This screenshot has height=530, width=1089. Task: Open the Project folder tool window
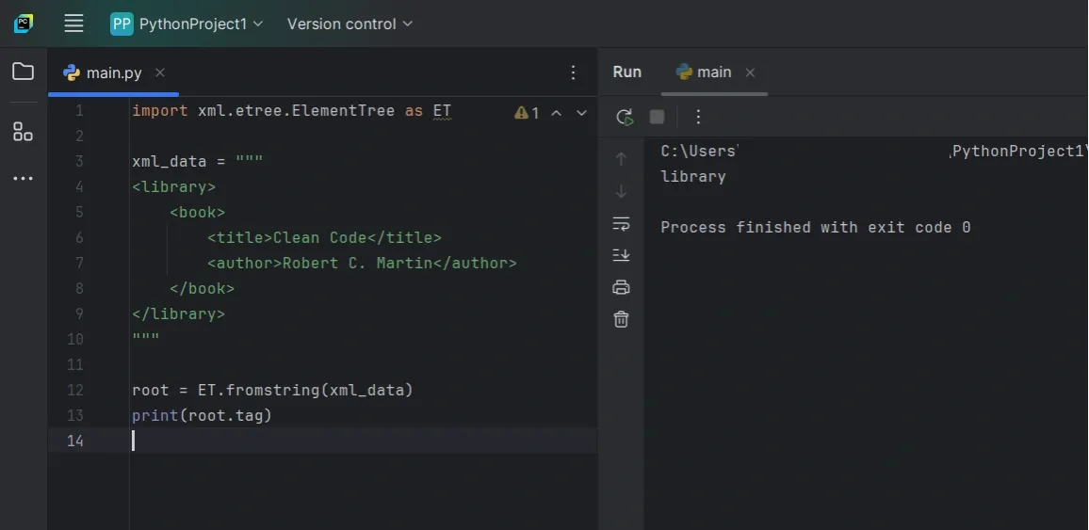23,72
